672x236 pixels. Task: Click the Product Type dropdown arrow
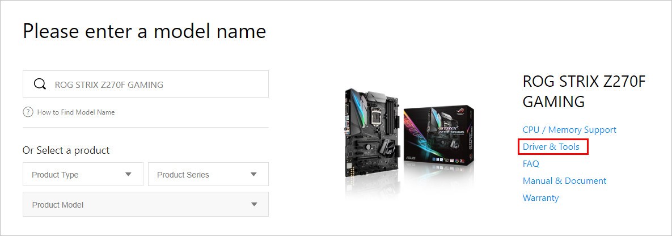point(128,174)
